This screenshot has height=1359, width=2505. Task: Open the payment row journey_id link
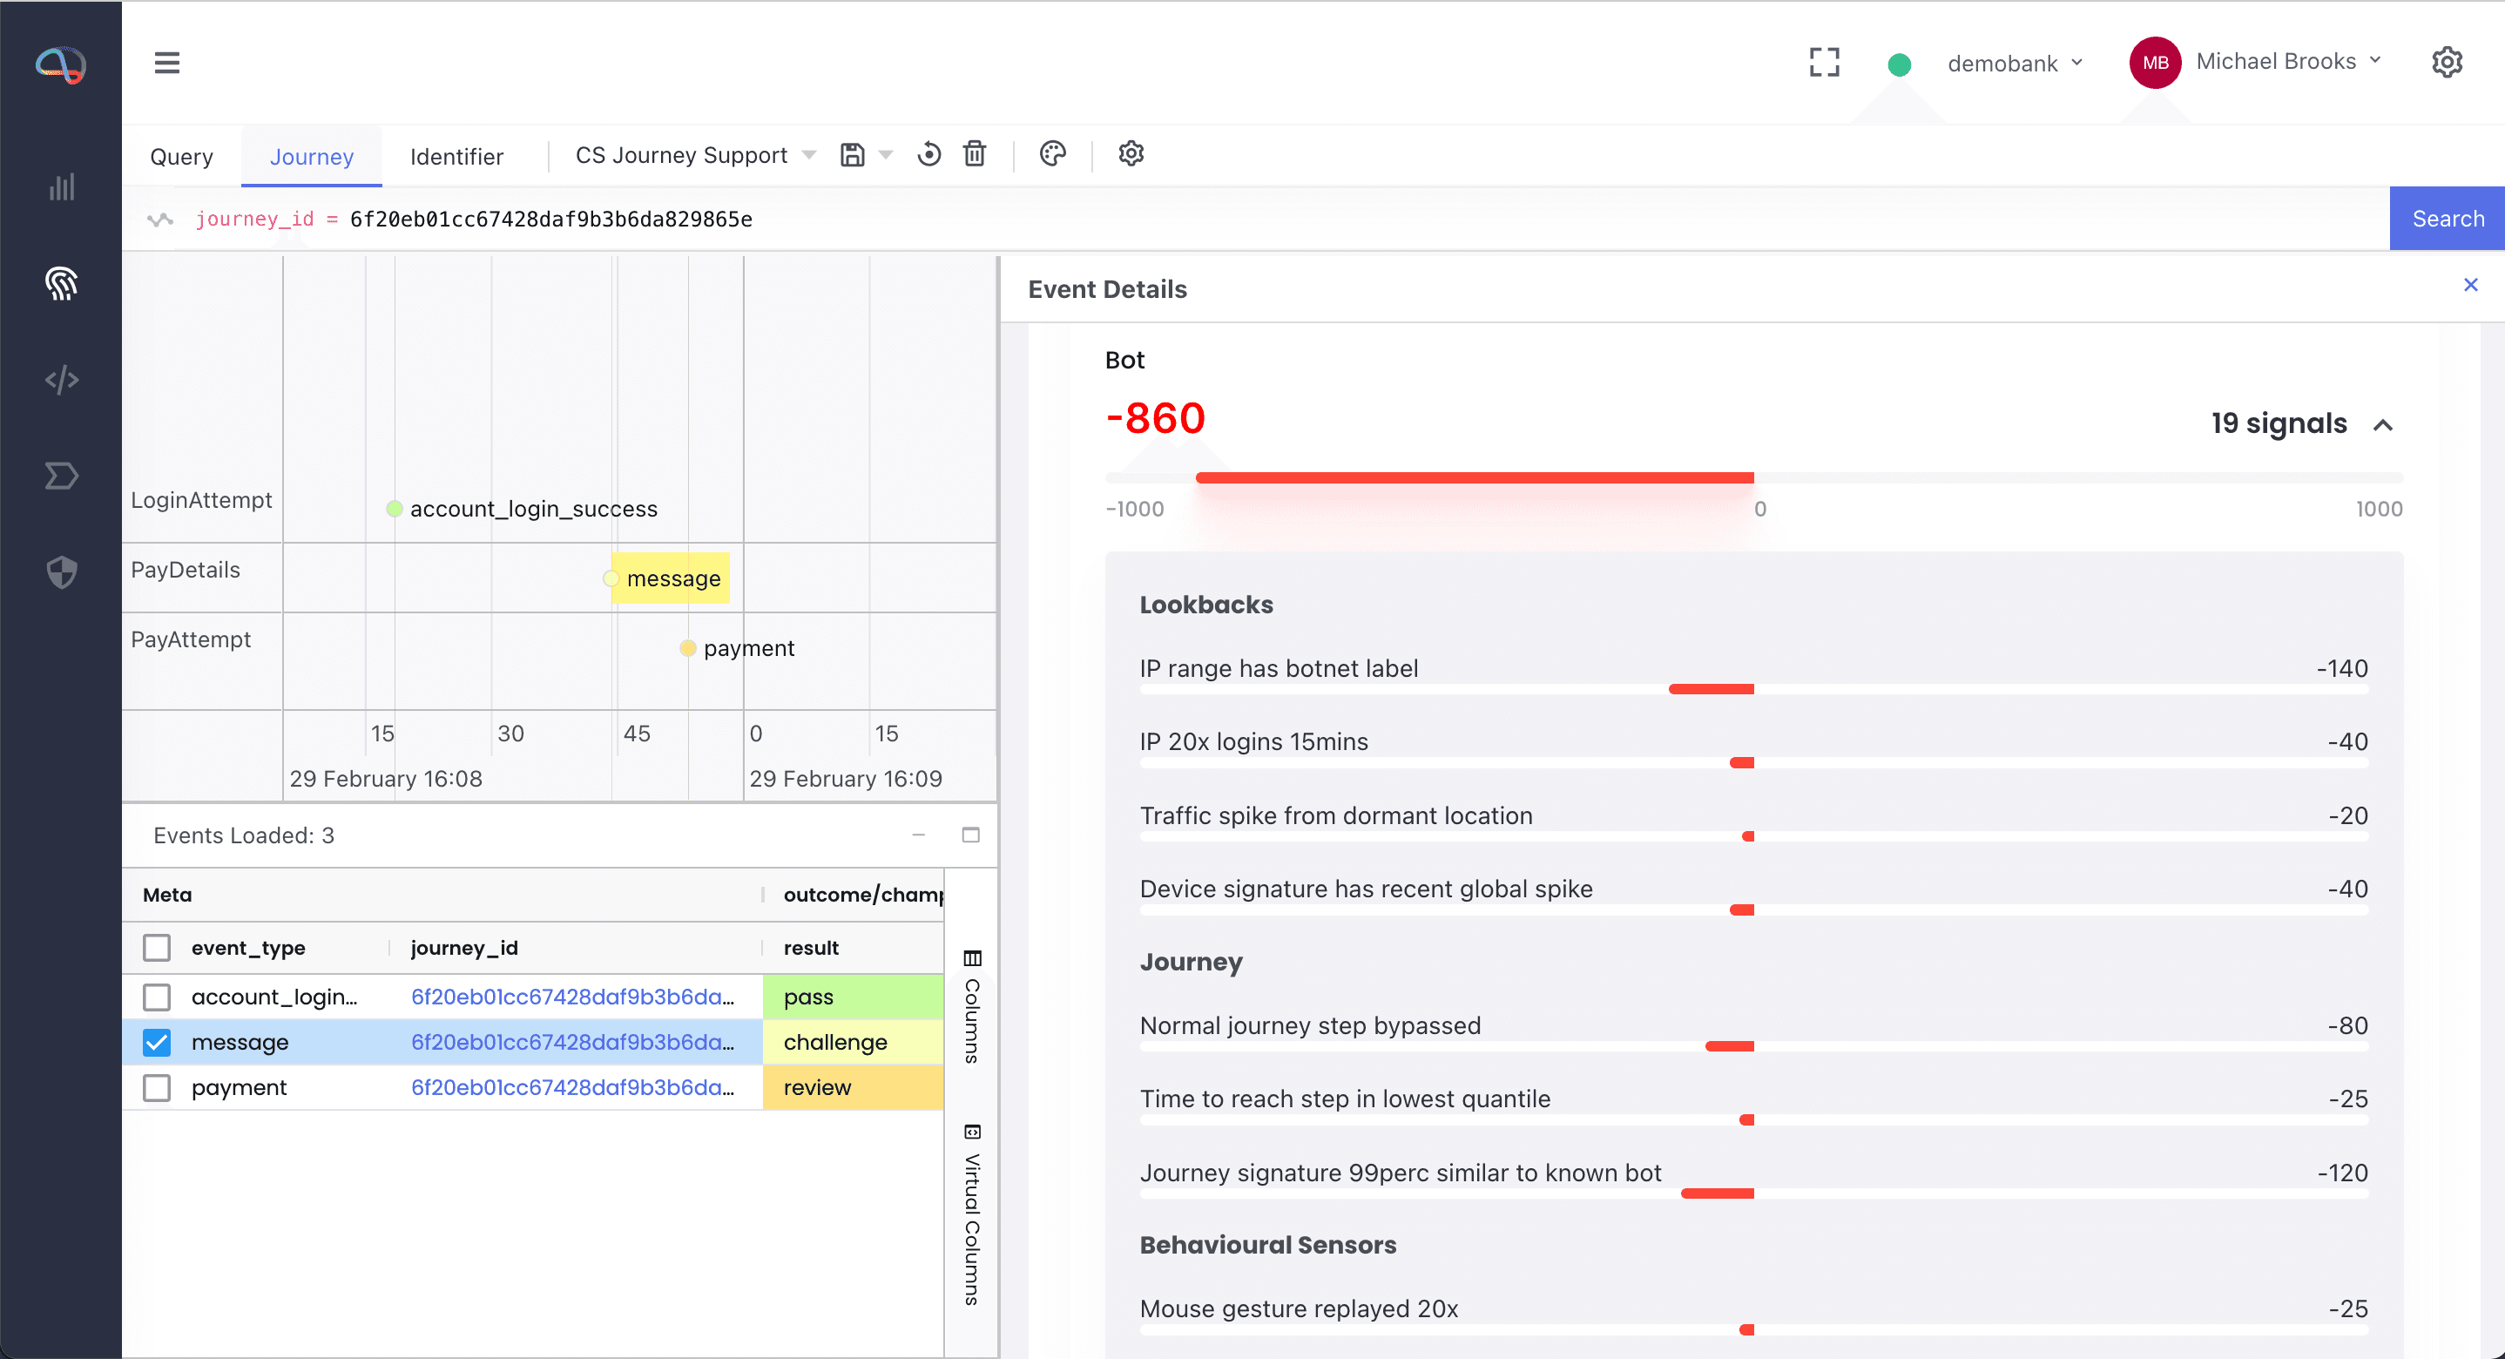[571, 1087]
